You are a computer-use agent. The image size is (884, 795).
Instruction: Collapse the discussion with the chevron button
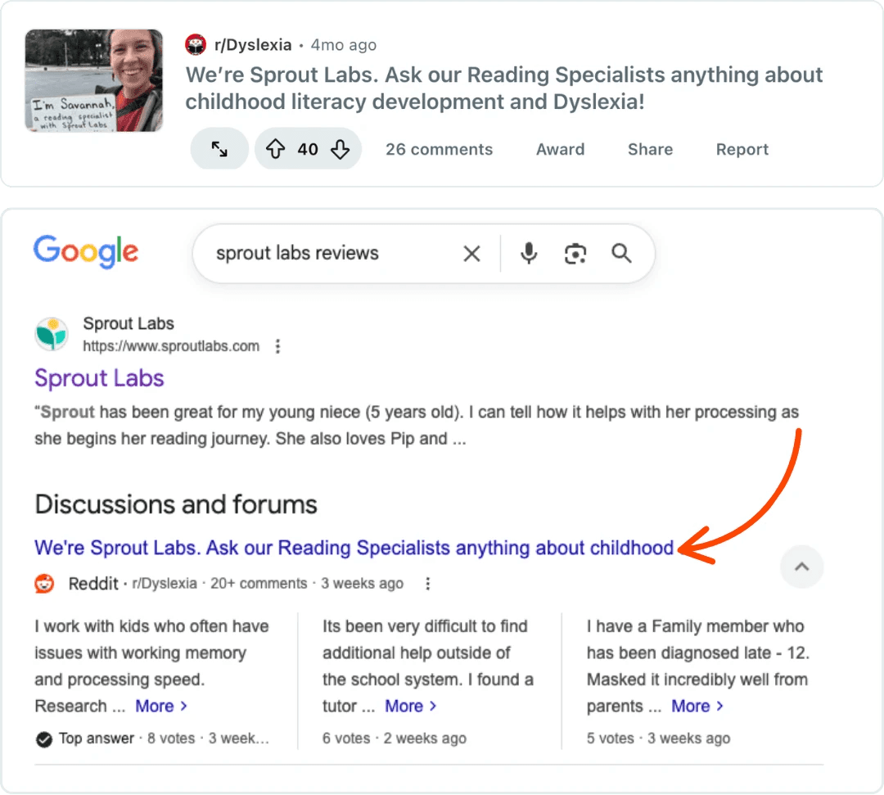tap(801, 567)
